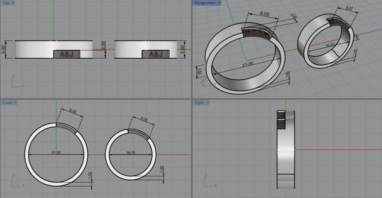Pick the 21.50 dimension in Perspective view
This screenshot has width=382, height=198.
click(248, 63)
